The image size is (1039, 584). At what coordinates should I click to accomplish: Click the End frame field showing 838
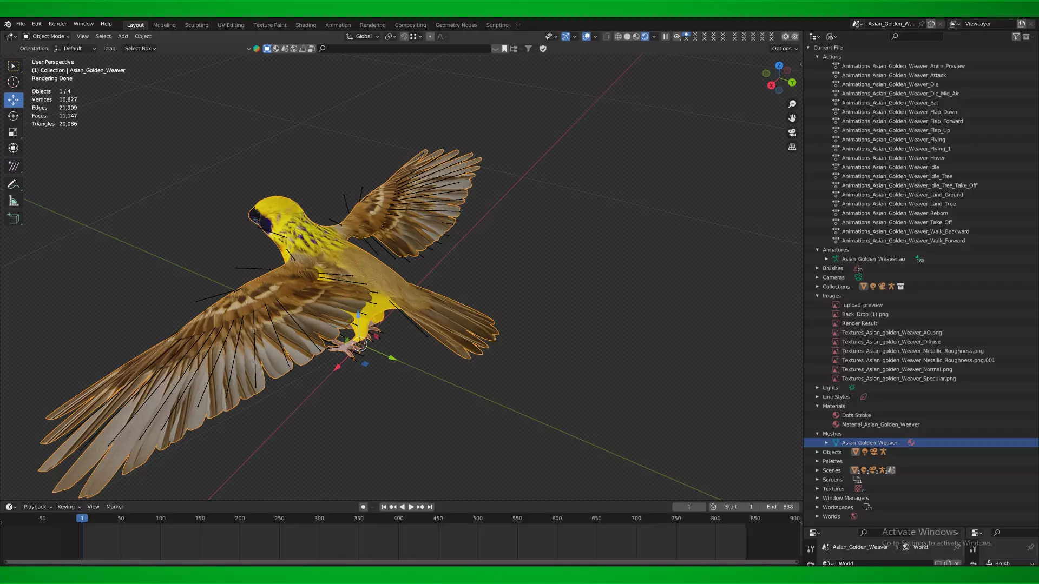[780, 507]
